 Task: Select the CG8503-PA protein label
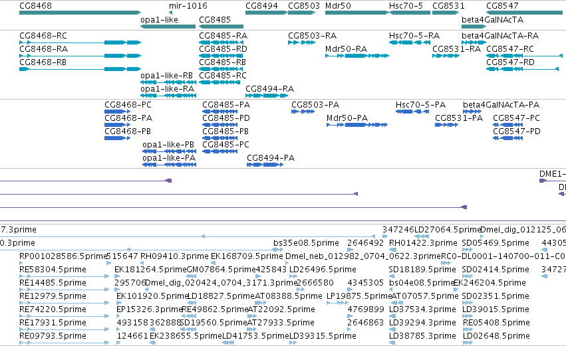(x=315, y=105)
